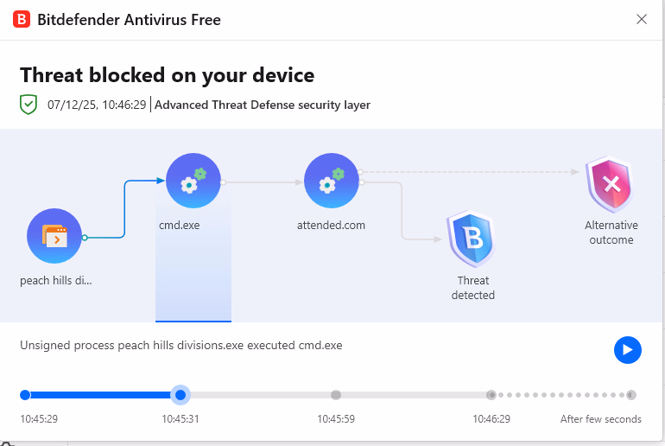This screenshot has width=665, height=446.
Task: Click the cmd.exe node label
Action: tap(179, 226)
